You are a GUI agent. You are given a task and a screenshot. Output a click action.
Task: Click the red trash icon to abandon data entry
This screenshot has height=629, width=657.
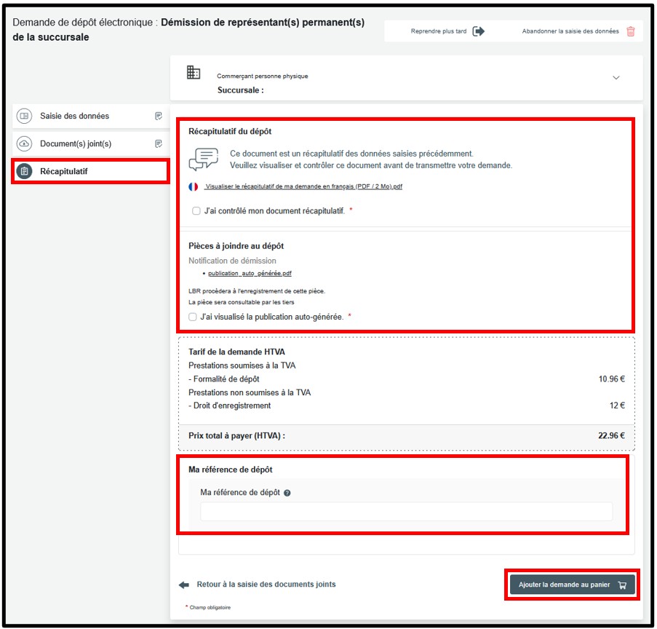click(x=631, y=31)
